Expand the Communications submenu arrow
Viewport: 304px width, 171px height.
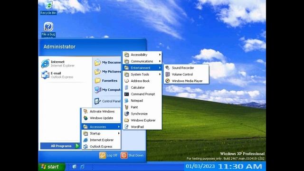[x=160, y=61]
